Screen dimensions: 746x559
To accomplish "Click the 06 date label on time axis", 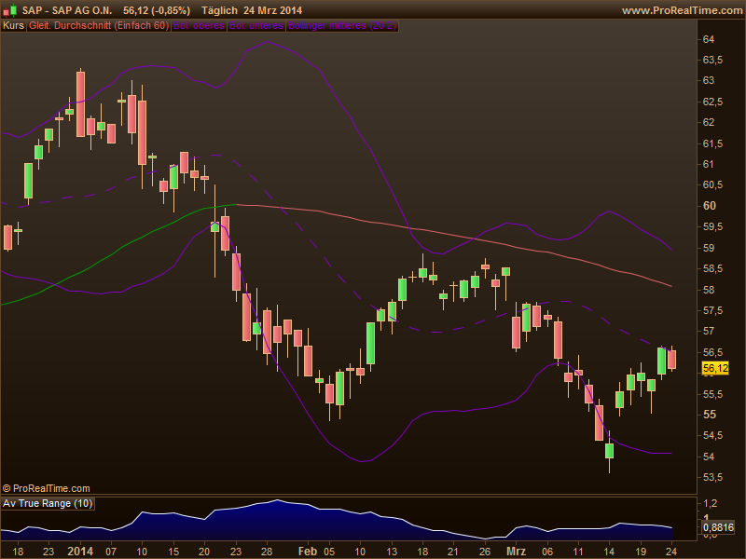I will [547, 552].
